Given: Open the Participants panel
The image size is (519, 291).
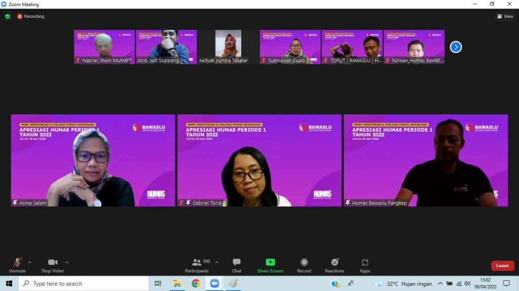Looking at the screenshot, I should click(197, 266).
